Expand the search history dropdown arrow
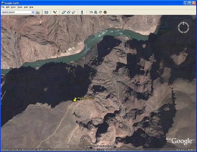Screen dimensions: 197x152 point(33,12)
